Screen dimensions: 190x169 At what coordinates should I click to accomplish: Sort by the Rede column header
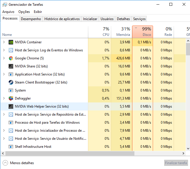coord(163,32)
